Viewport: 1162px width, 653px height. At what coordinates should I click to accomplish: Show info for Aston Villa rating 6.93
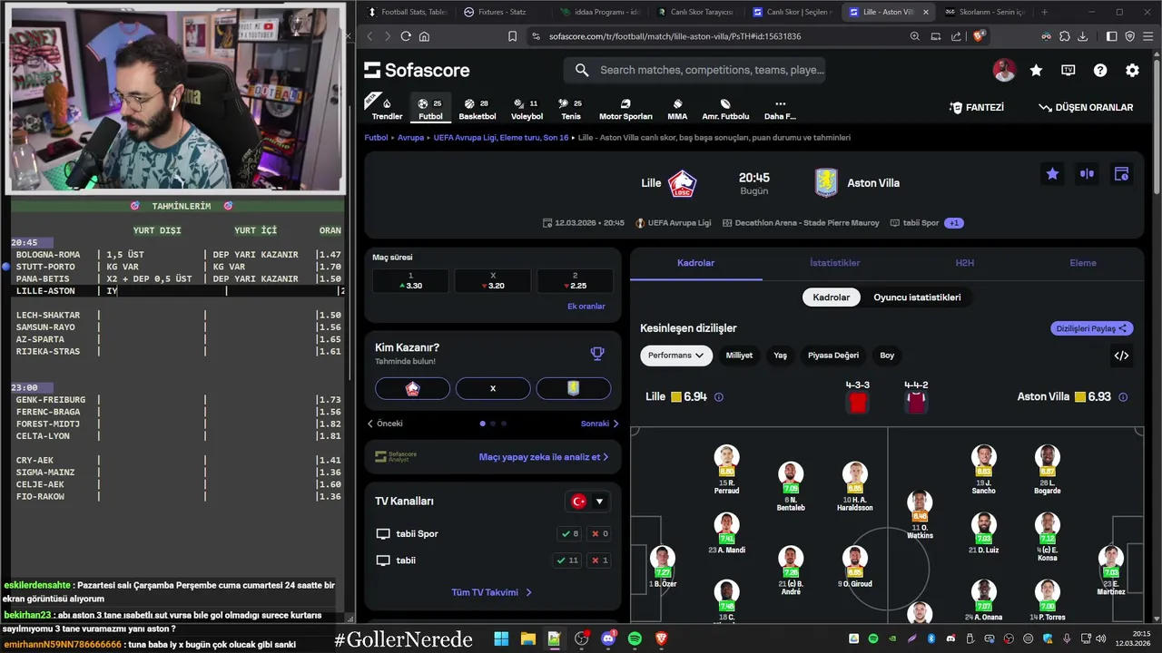[1123, 397]
